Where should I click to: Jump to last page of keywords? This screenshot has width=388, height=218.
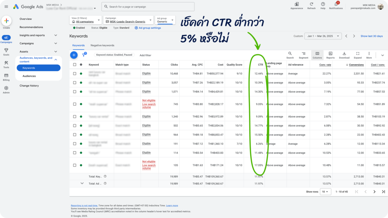pyautogui.click(x=383, y=192)
